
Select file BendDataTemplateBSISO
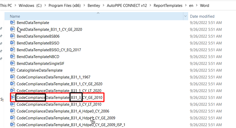point(38,43)
